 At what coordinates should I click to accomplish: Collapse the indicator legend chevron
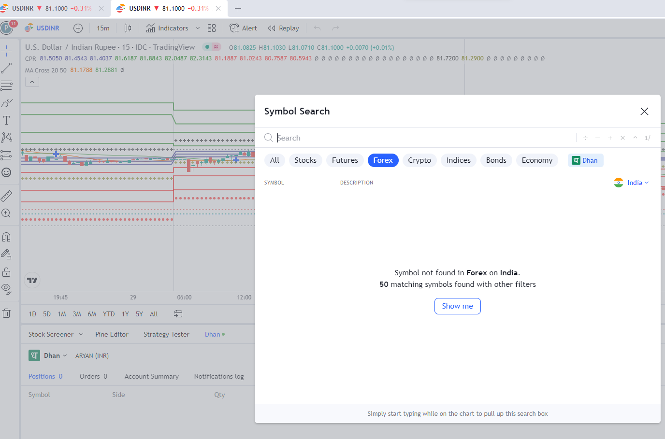(x=32, y=82)
